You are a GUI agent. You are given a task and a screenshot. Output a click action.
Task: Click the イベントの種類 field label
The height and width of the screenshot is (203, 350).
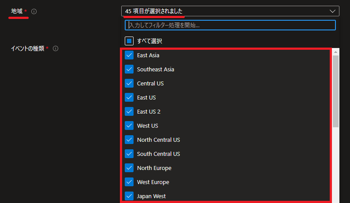click(x=28, y=48)
